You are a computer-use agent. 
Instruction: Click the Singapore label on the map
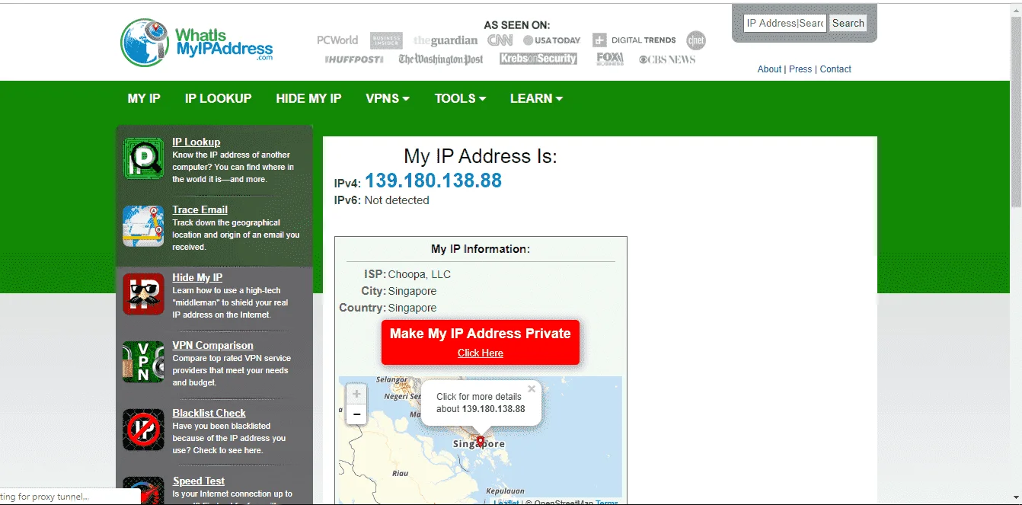479,444
